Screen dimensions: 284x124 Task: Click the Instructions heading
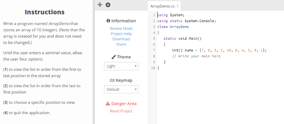click(x=45, y=12)
